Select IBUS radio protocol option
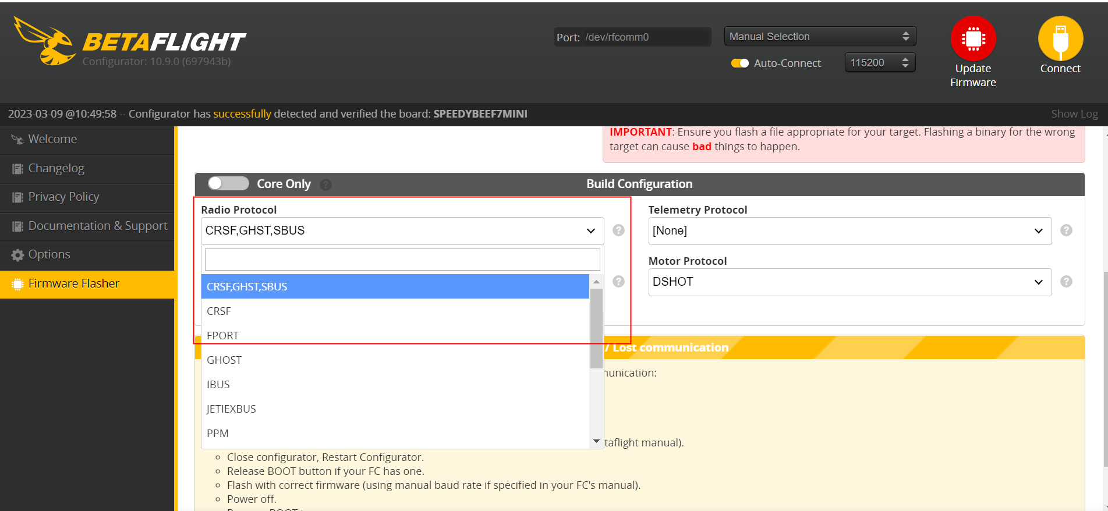 (x=395, y=384)
